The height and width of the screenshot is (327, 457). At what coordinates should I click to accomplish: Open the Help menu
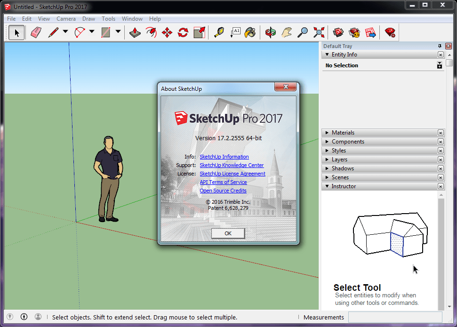click(155, 19)
